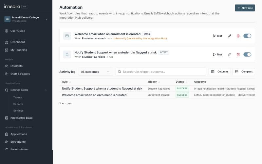Click the SIS badge next to logo
This screenshot has height=164, width=262.
[x=25, y=7]
